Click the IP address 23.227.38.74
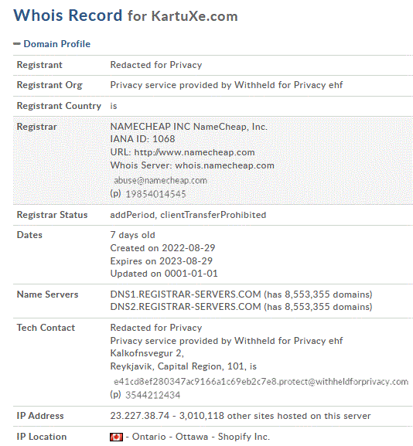Viewport: 413px width, 446px height. click(140, 416)
